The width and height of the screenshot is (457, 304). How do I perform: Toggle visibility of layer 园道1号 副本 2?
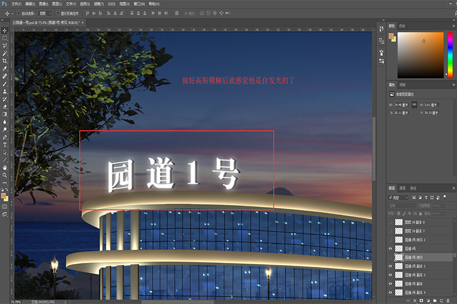(x=391, y=266)
